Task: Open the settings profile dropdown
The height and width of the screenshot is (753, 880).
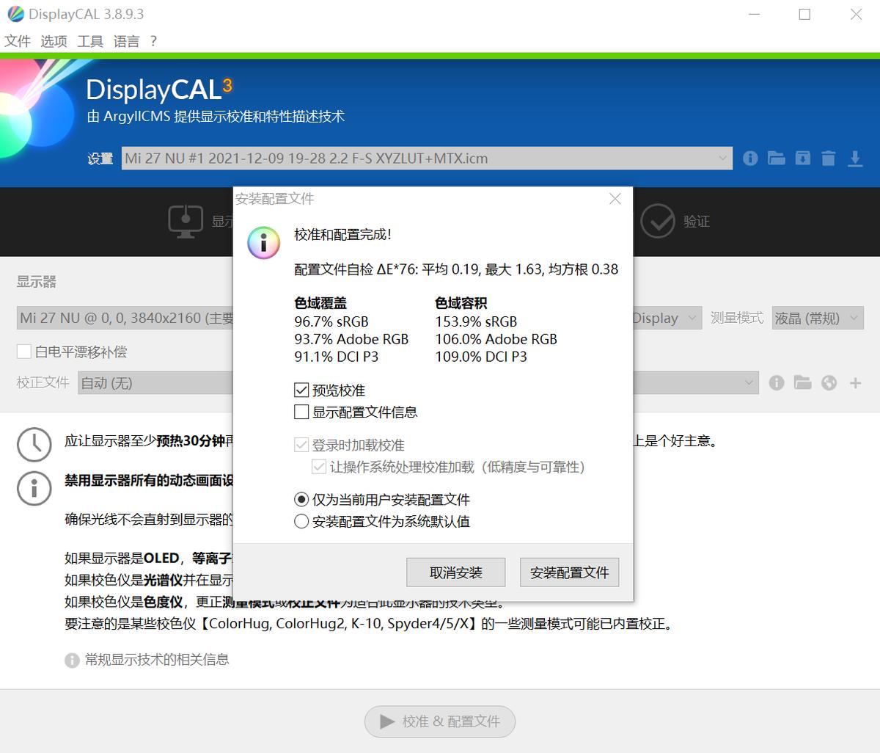Action: click(723, 158)
